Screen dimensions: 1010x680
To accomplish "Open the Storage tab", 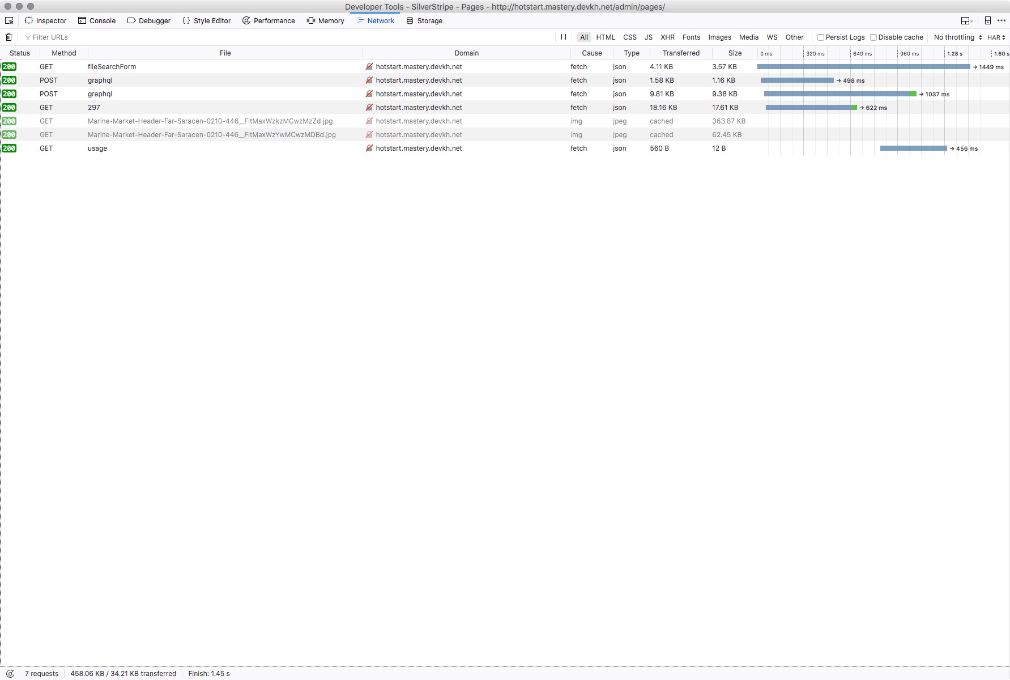I will (x=425, y=20).
